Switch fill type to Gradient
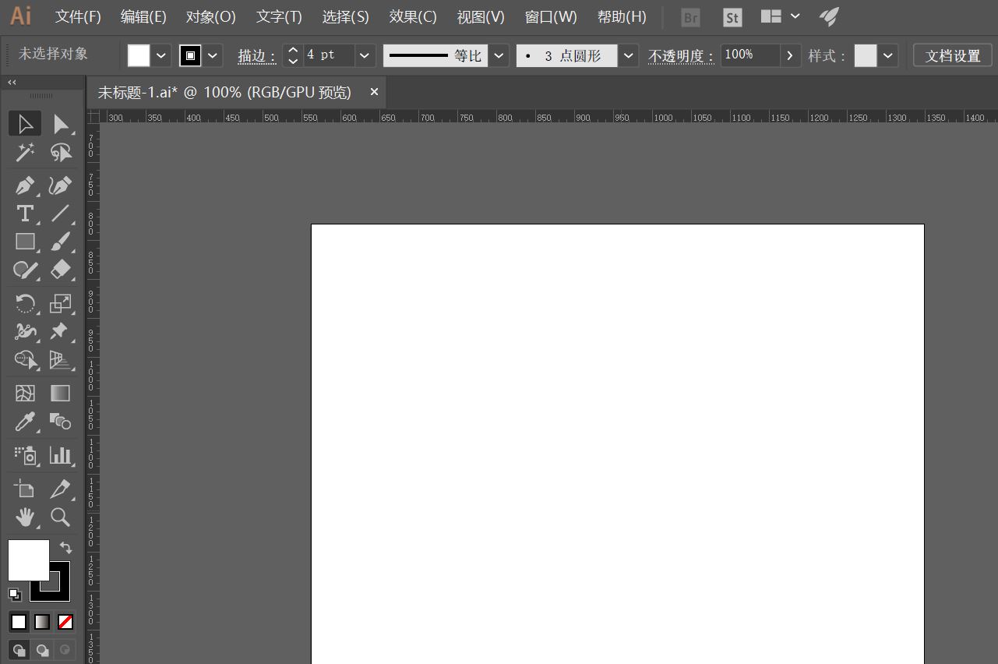This screenshot has height=664, width=998. pyautogui.click(x=41, y=621)
